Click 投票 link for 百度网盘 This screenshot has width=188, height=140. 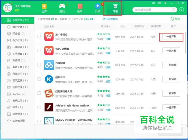coord(108,67)
